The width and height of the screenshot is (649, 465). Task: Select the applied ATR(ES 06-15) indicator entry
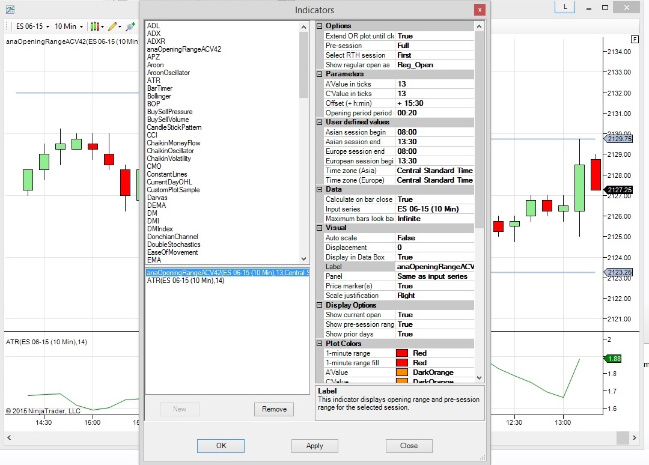click(x=186, y=281)
